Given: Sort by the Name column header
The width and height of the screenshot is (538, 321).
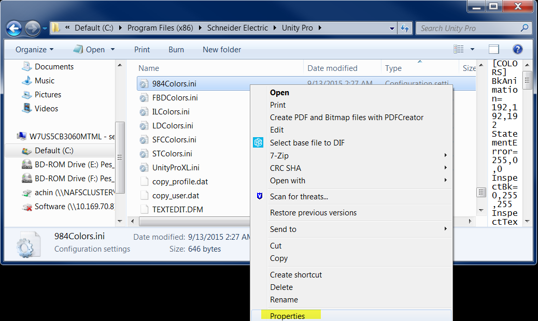Looking at the screenshot, I should (x=220, y=68).
